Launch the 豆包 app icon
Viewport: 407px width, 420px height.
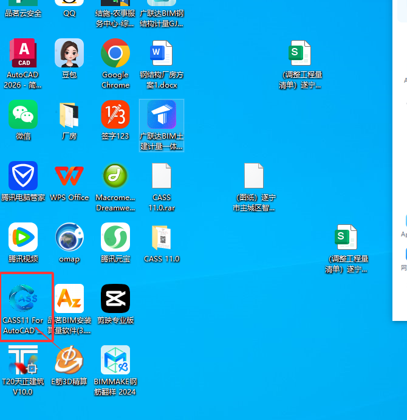pos(69,53)
